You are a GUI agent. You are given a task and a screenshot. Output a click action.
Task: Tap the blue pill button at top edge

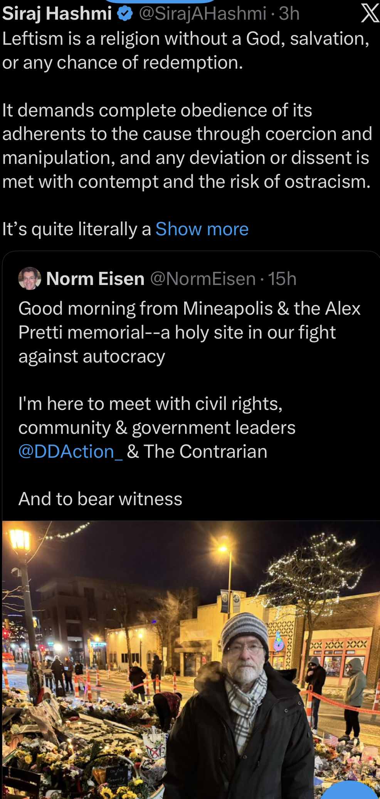[159, 1]
